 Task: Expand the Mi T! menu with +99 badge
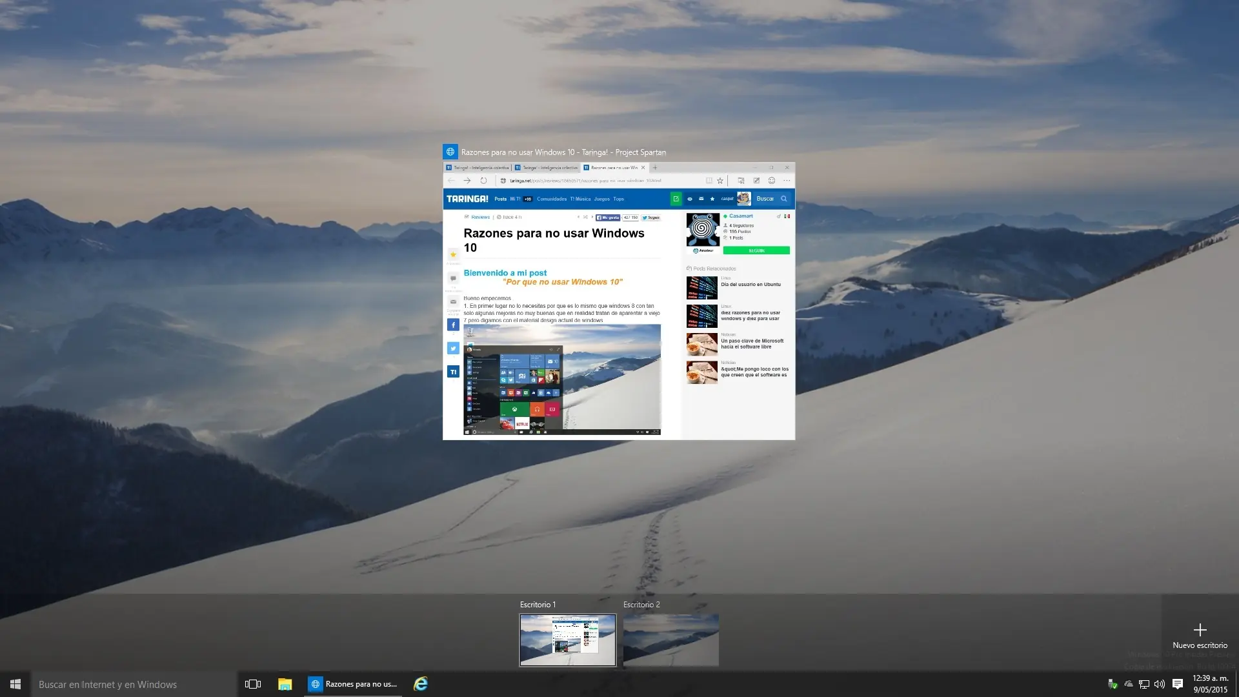click(519, 199)
